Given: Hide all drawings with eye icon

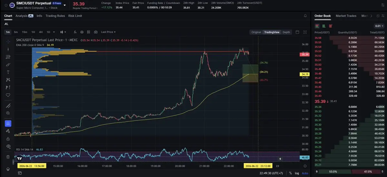Looking at the screenshot, I should click(x=8, y=146).
